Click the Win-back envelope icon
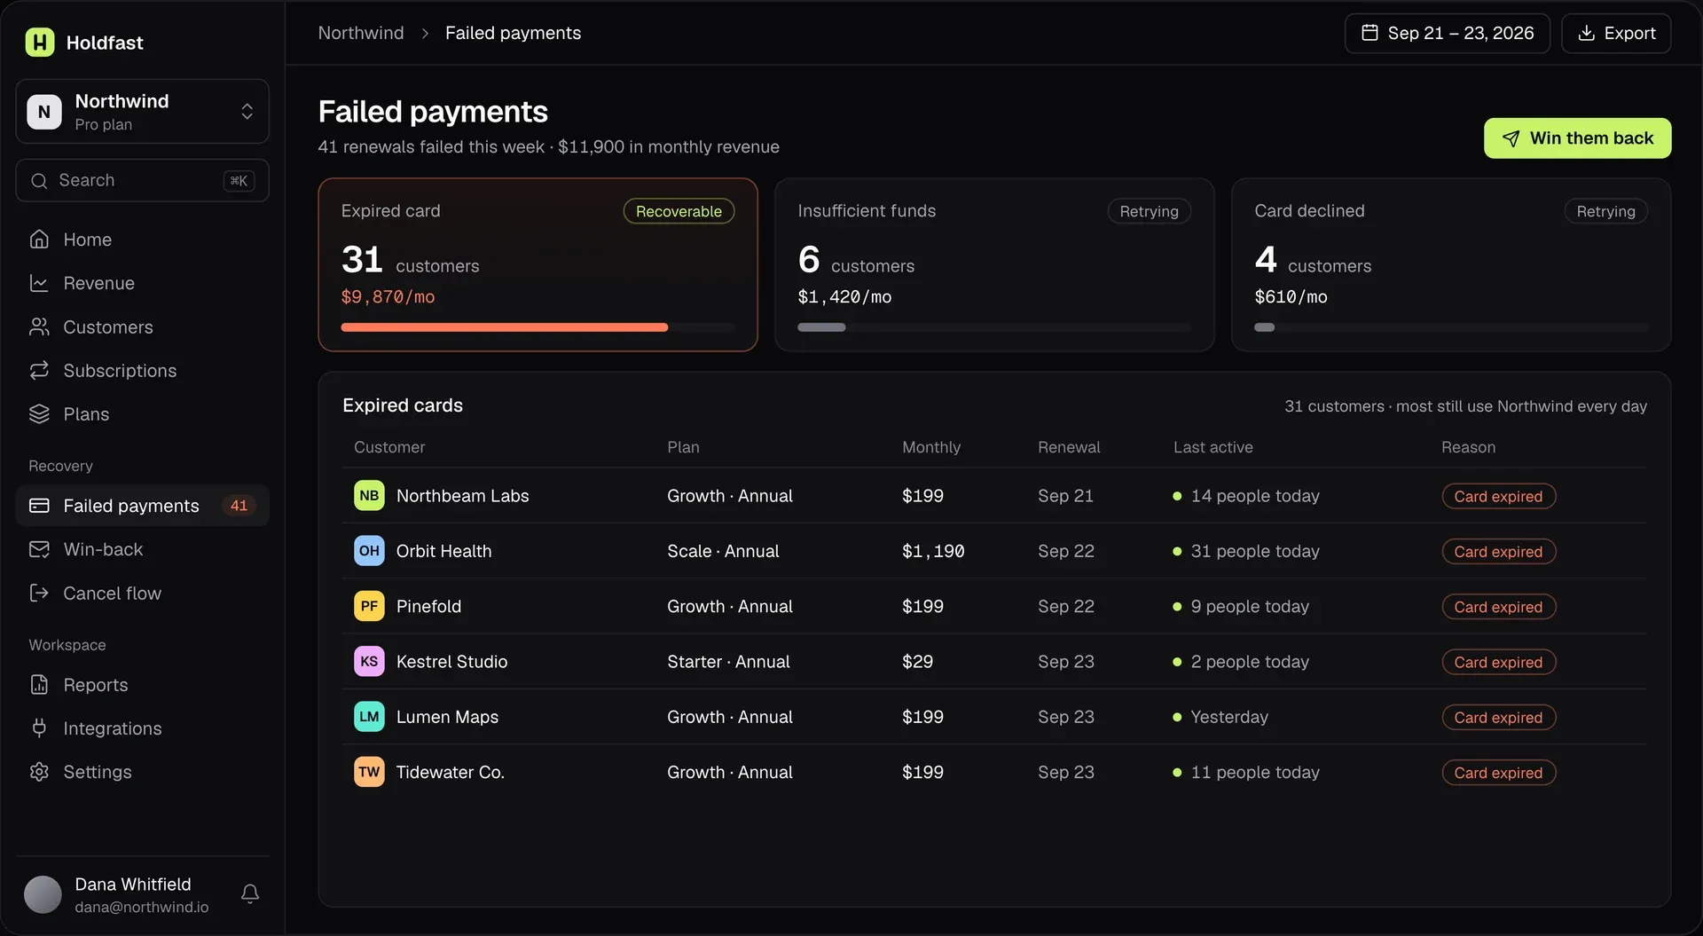 pyautogui.click(x=39, y=549)
